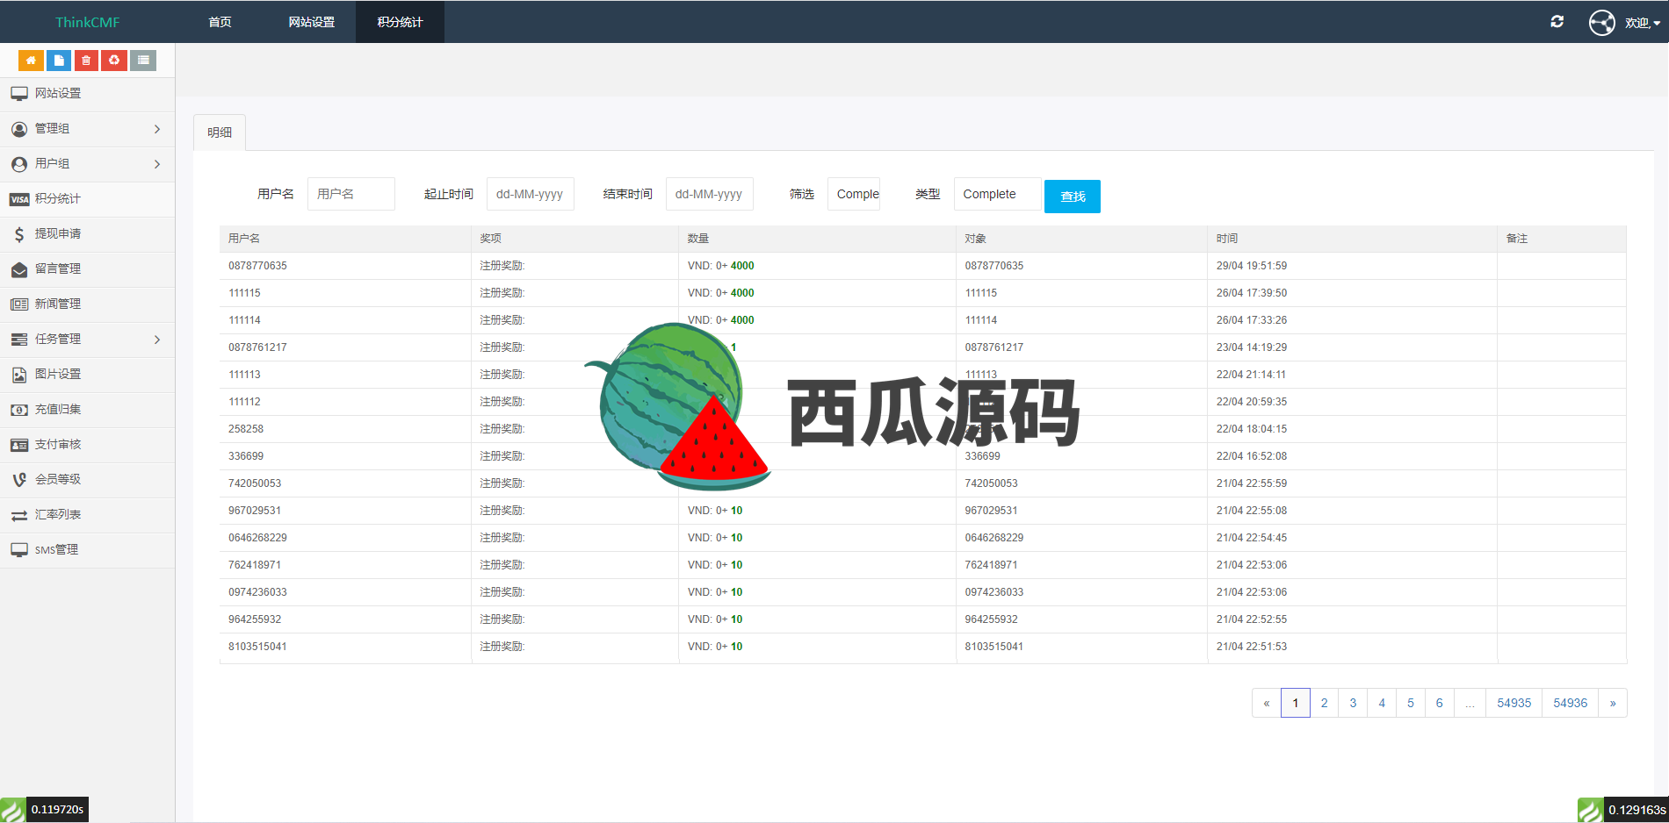This screenshot has height=823, width=1669.
Task: Click the orange home shortcut icon
Action: [x=31, y=61]
